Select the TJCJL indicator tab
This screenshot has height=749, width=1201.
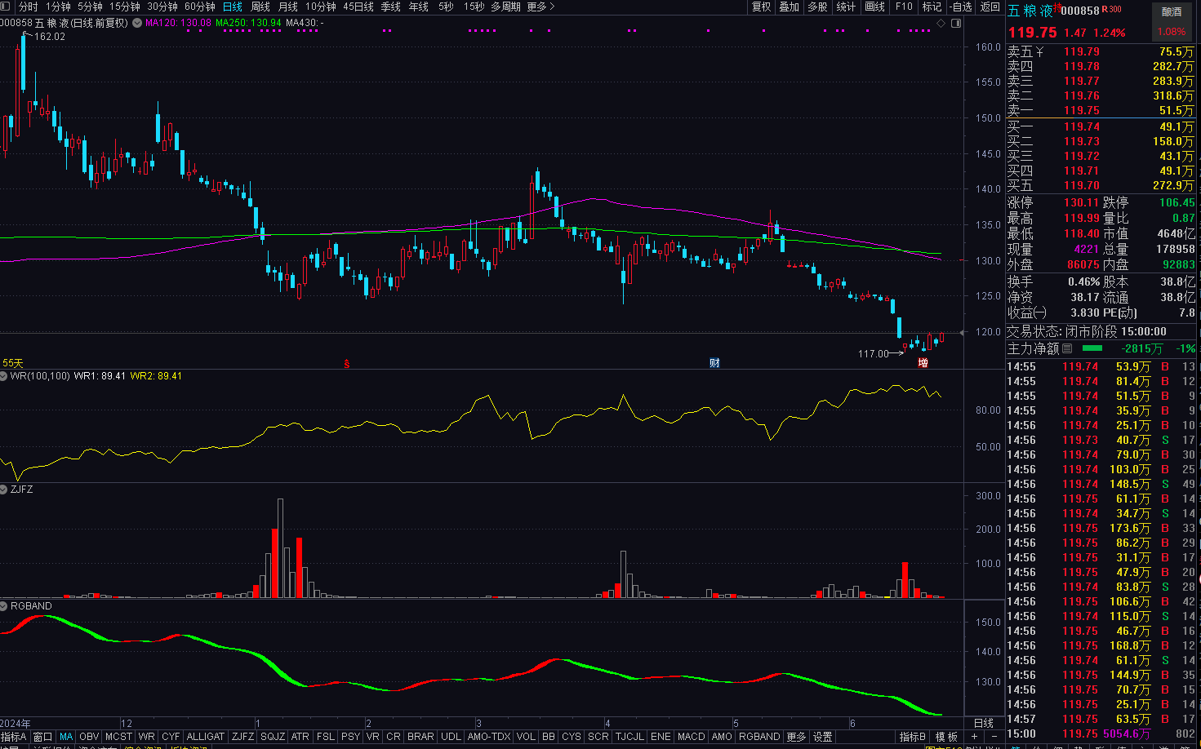pyautogui.click(x=629, y=737)
